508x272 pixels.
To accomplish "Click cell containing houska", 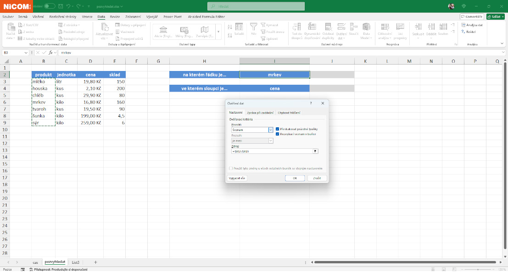I will [44, 88].
